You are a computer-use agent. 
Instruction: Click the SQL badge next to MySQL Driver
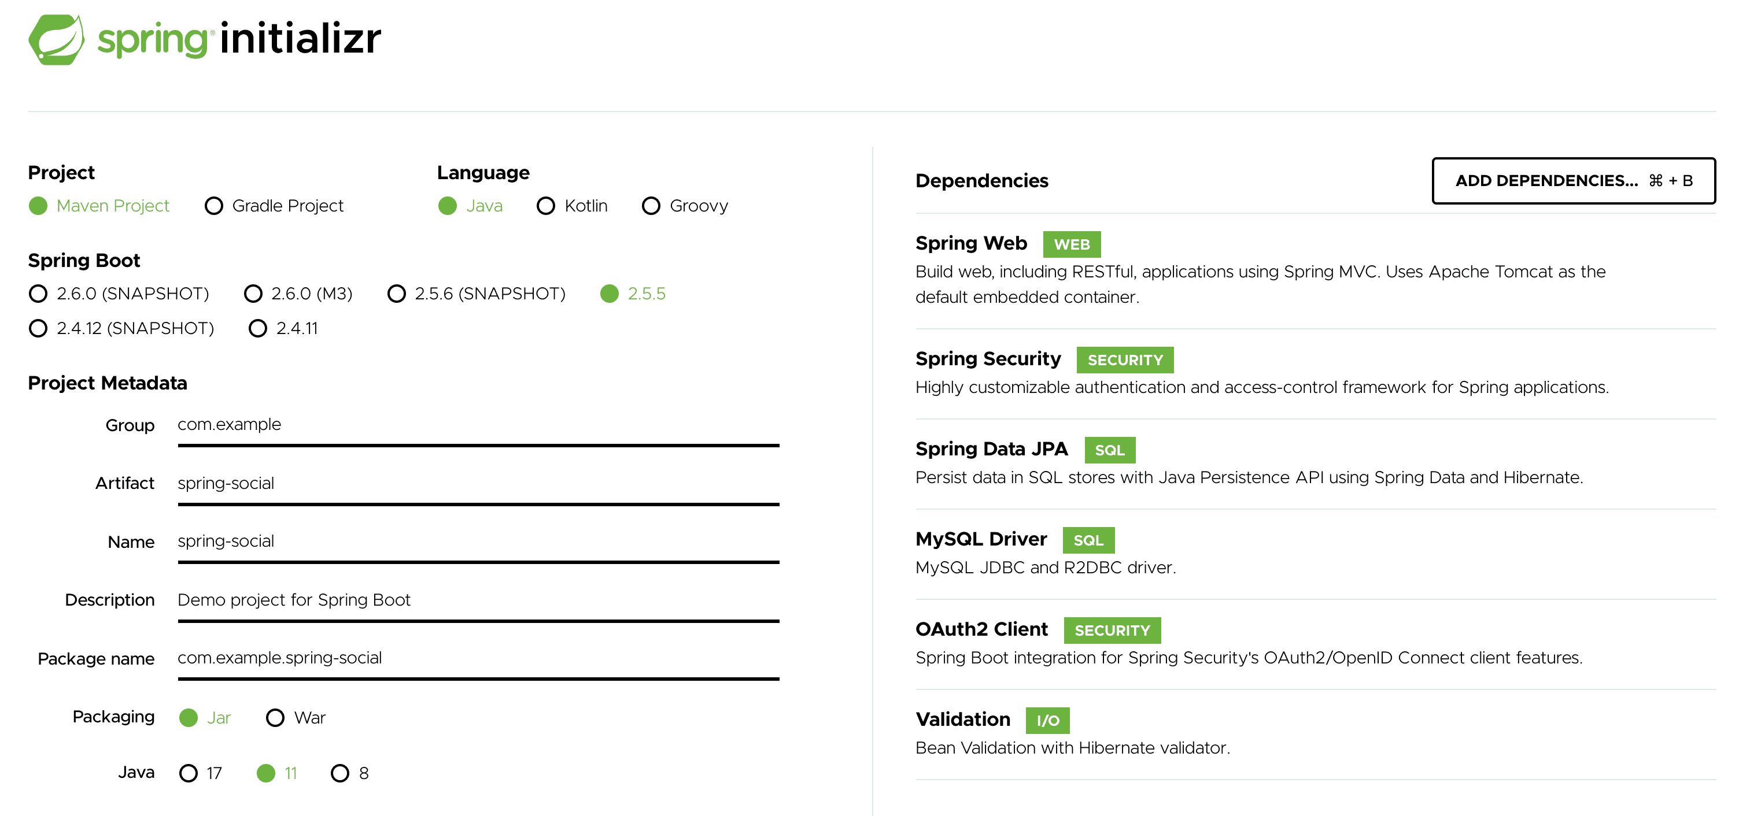coord(1088,540)
